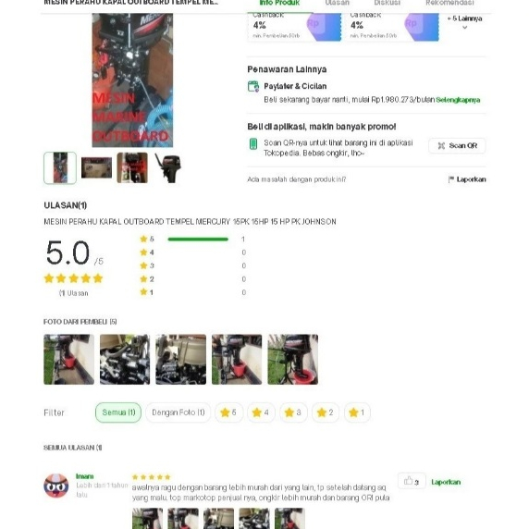529x529 pixels.
Task: Click the flag icon beside Laporkan
Action: (x=451, y=179)
